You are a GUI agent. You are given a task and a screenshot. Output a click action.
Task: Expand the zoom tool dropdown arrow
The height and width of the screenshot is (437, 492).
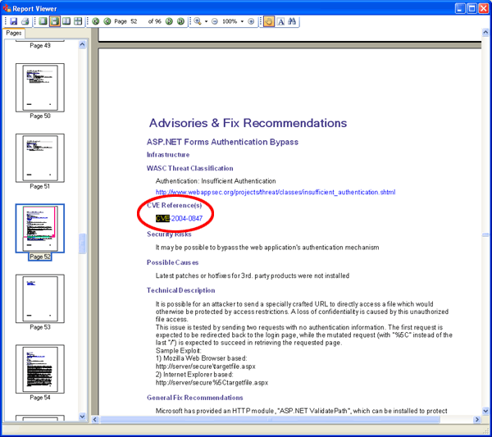[x=206, y=21]
